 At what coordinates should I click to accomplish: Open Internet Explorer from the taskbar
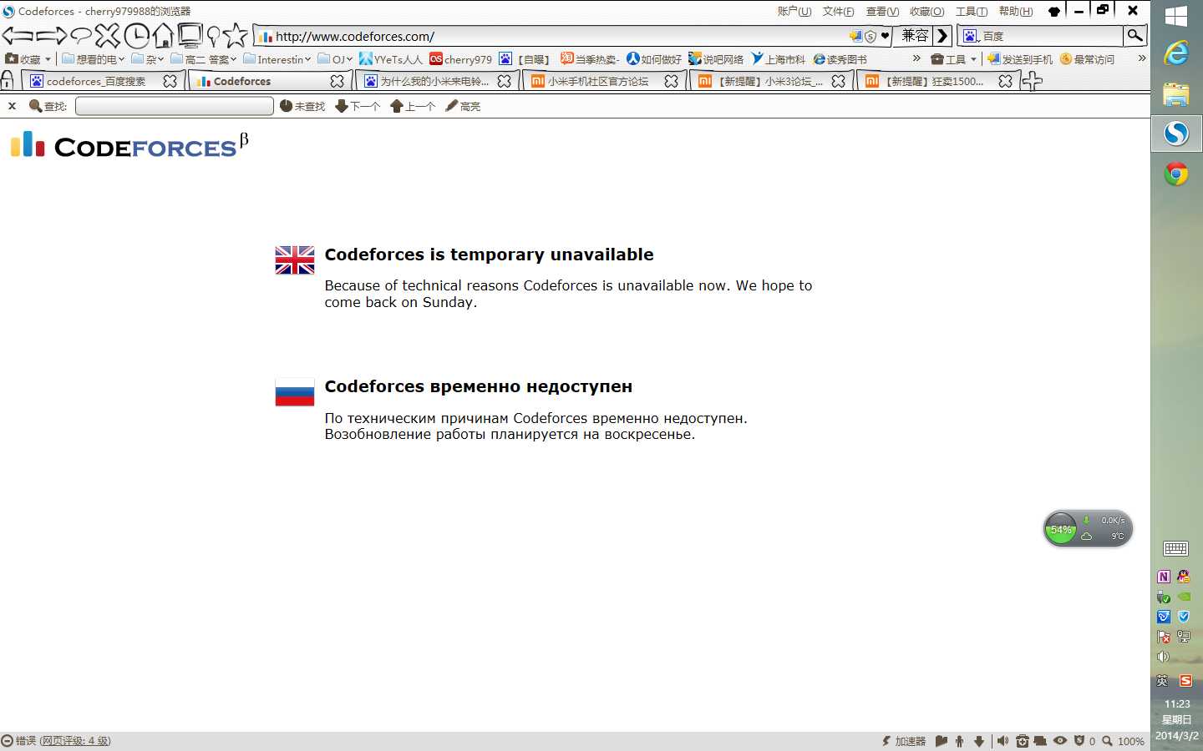[x=1176, y=53]
